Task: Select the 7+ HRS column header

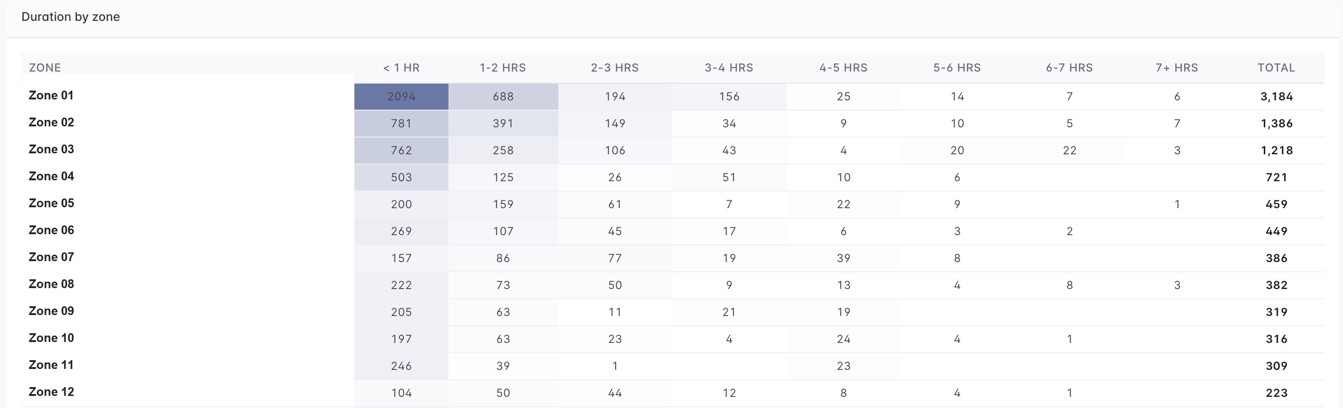Action: coord(1177,68)
